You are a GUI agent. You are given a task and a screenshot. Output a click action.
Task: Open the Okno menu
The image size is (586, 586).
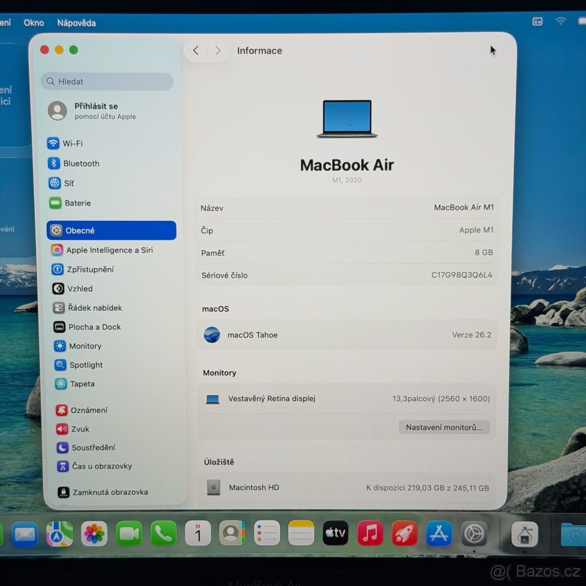coord(34,23)
